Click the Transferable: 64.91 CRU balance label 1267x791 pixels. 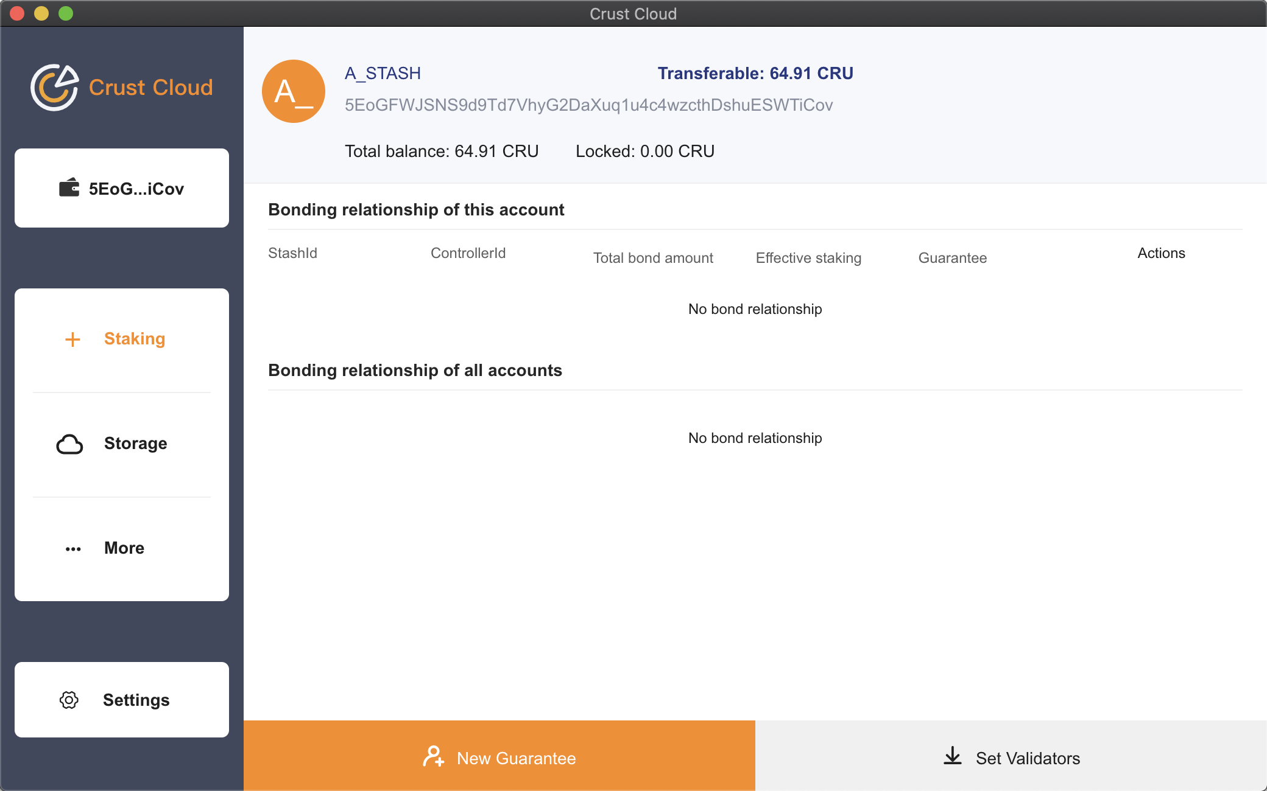click(755, 74)
